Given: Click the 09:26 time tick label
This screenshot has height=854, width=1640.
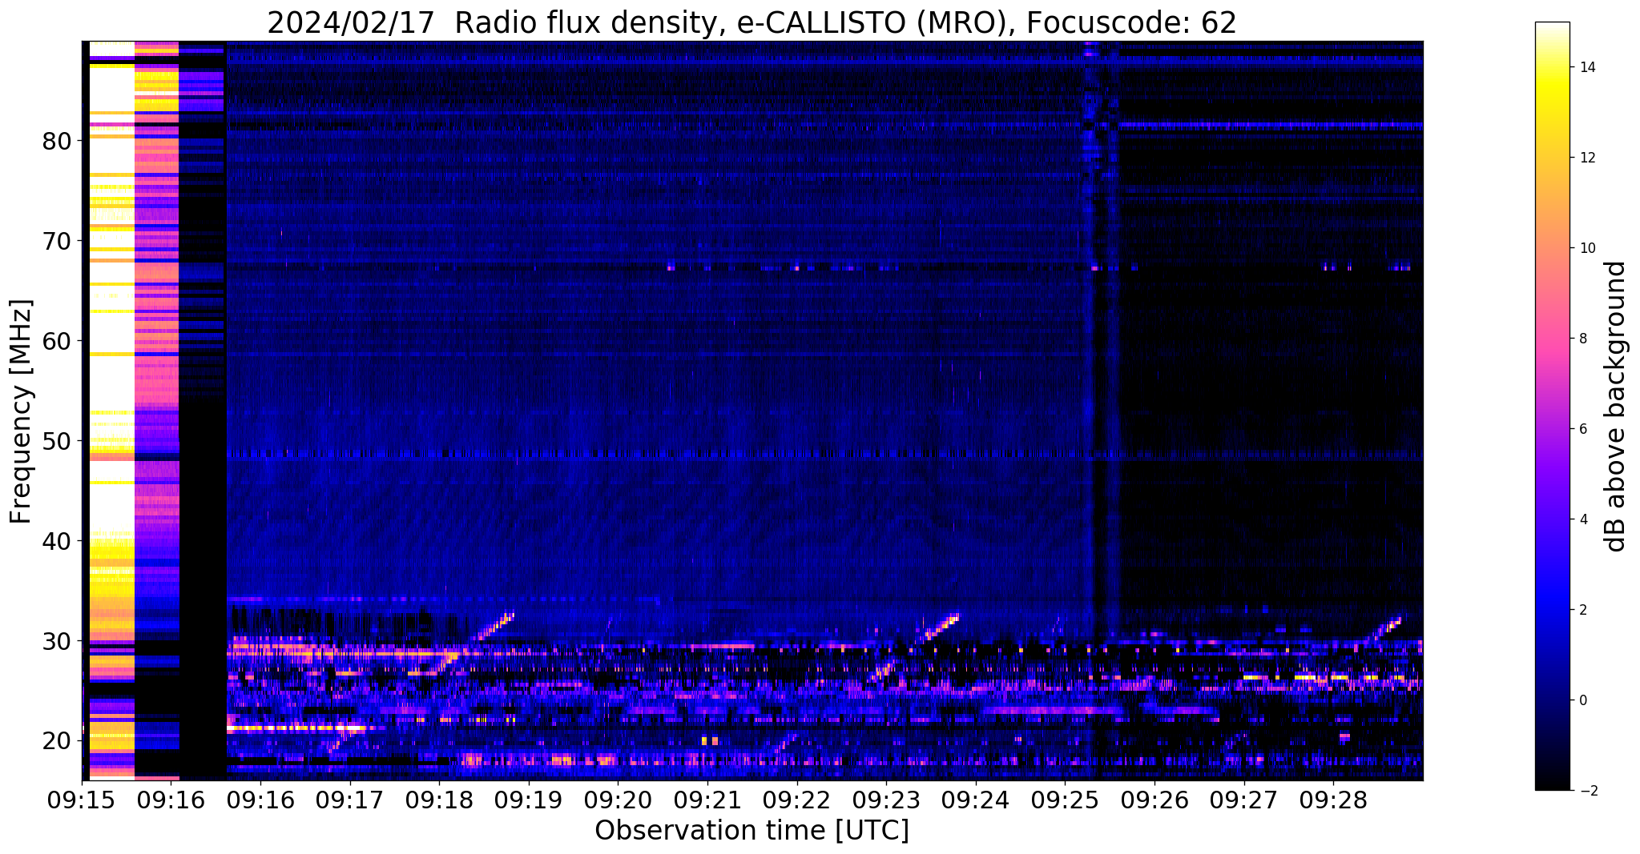Looking at the screenshot, I should click(1154, 800).
